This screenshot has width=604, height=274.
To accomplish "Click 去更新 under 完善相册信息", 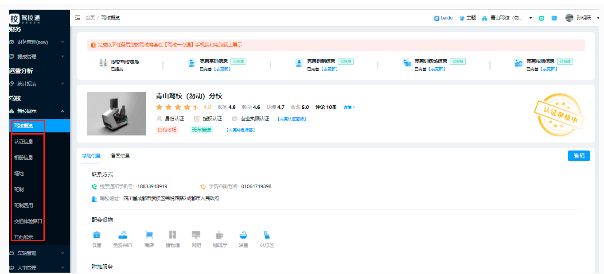I will tap(549, 69).
